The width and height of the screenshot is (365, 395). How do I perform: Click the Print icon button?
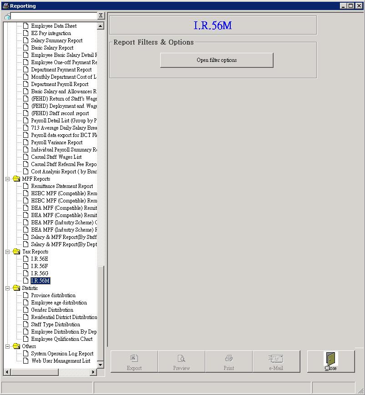(229, 359)
